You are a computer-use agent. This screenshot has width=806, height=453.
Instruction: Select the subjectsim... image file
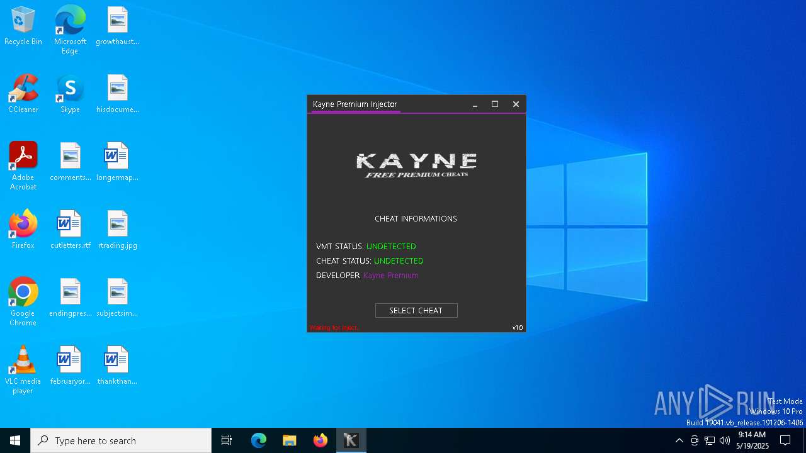pos(117,298)
